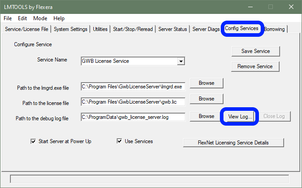
Task: Switch to the System Settings tab
Action: tap(70, 29)
